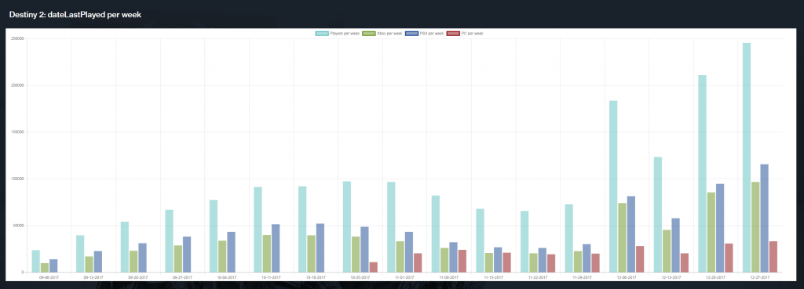Click the PC bar for 12-20-2017

coord(729,258)
